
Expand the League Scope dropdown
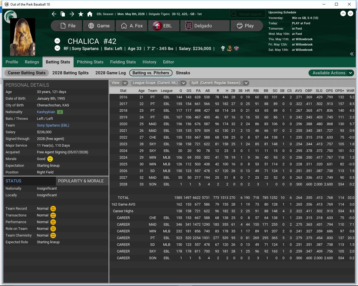[158, 83]
